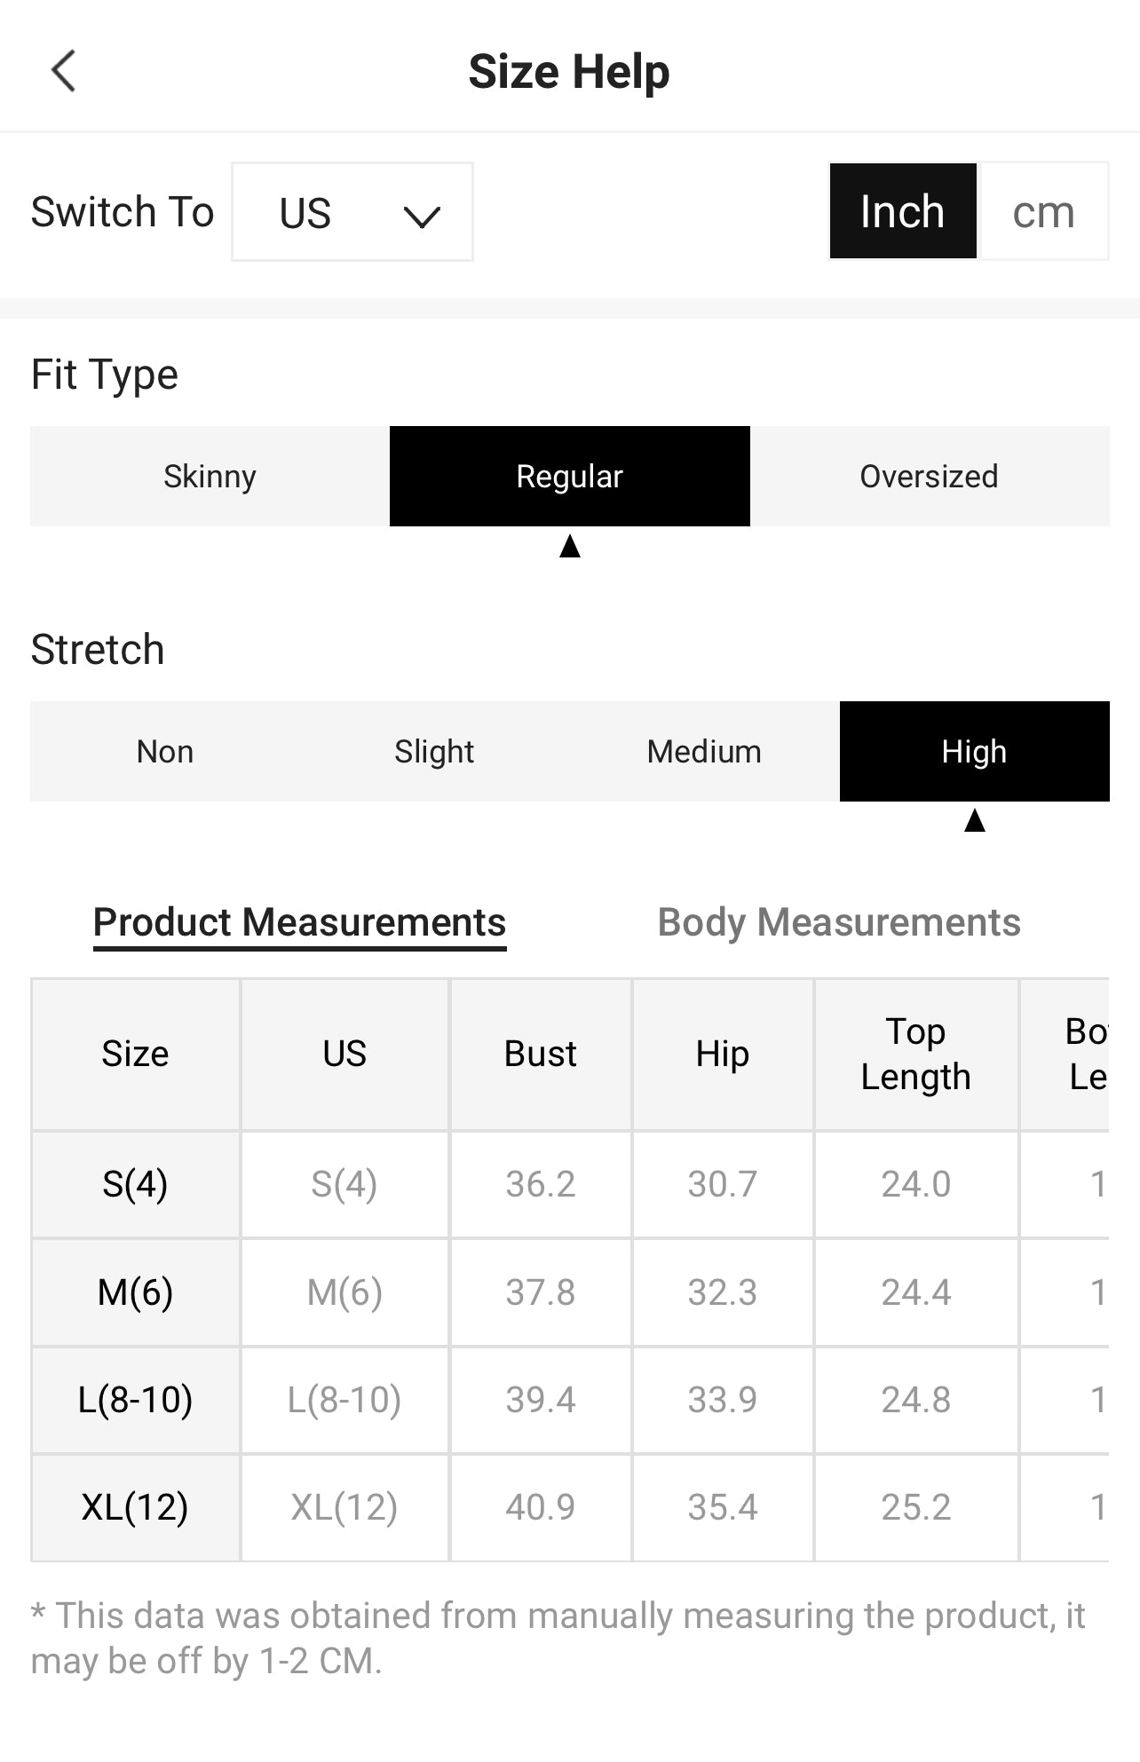Tap the XL(12) size row header
This screenshot has height=1762, width=1140.
point(135,1507)
